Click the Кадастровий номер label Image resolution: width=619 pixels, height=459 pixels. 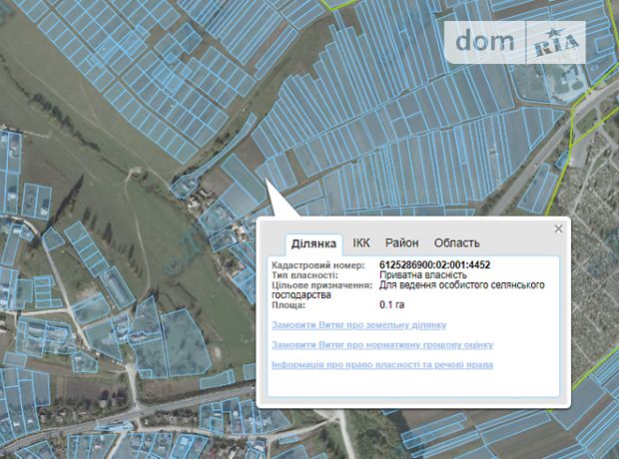pyautogui.click(x=318, y=265)
